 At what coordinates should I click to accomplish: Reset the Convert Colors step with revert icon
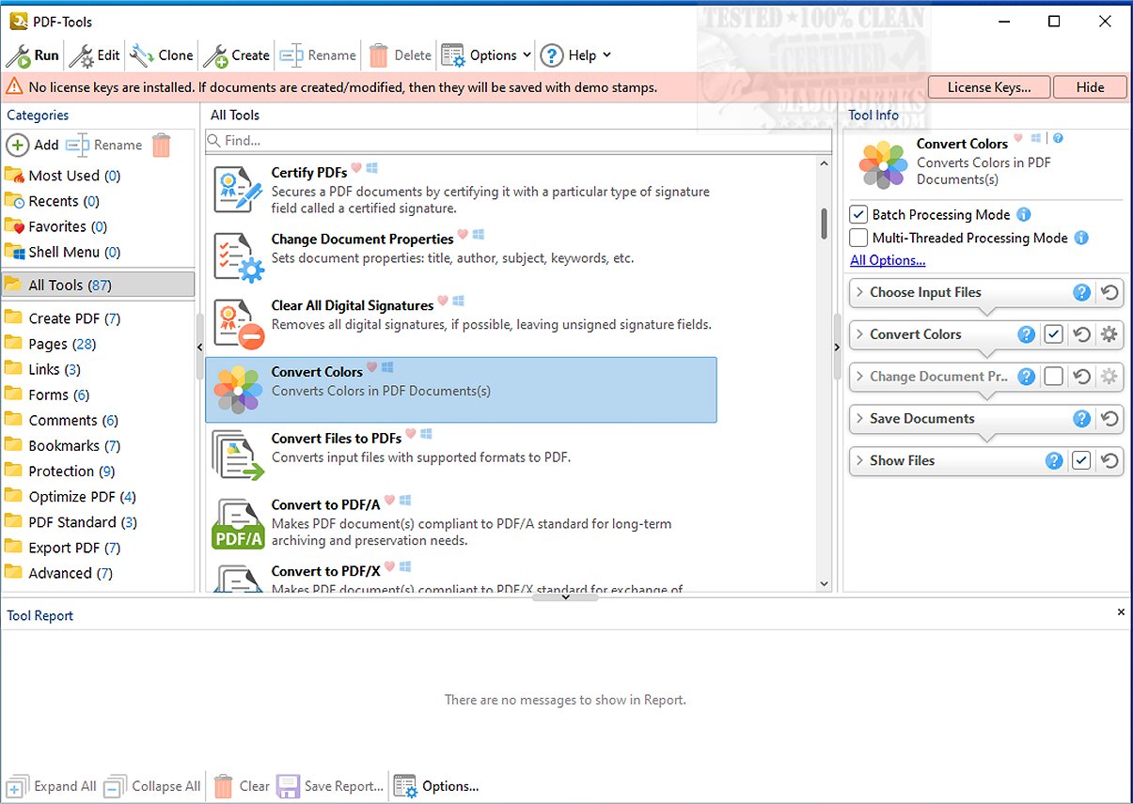[x=1082, y=334]
